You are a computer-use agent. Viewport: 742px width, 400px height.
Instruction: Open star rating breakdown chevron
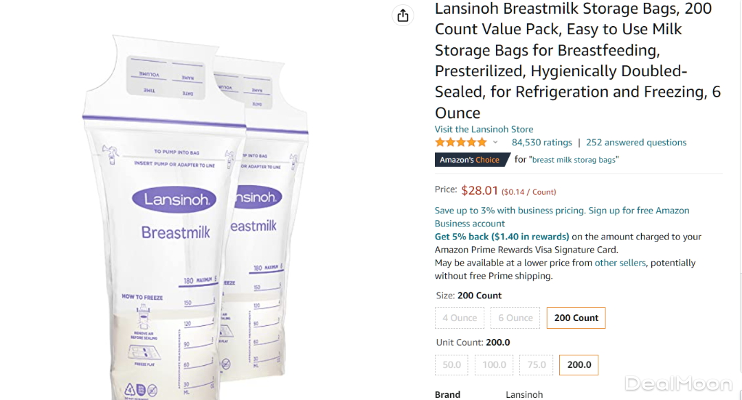[x=495, y=143]
